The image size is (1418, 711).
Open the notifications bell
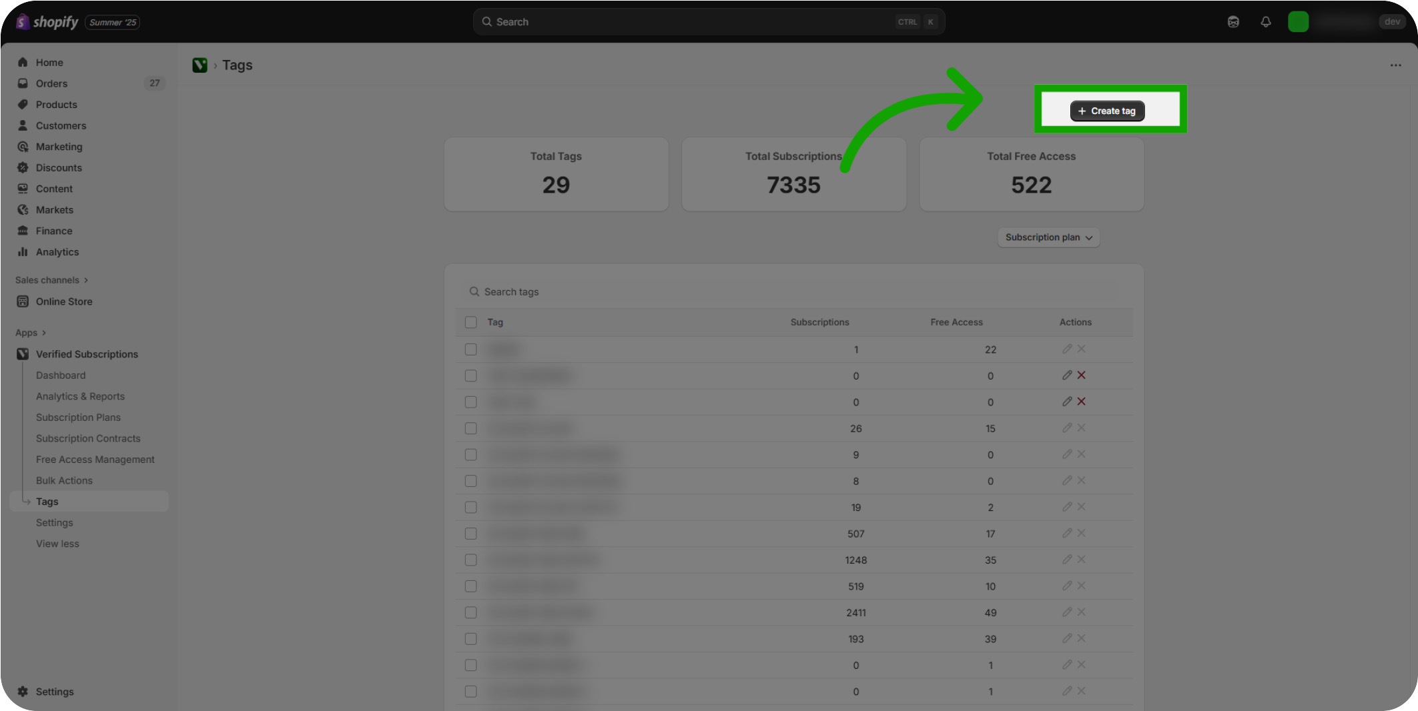(x=1266, y=22)
